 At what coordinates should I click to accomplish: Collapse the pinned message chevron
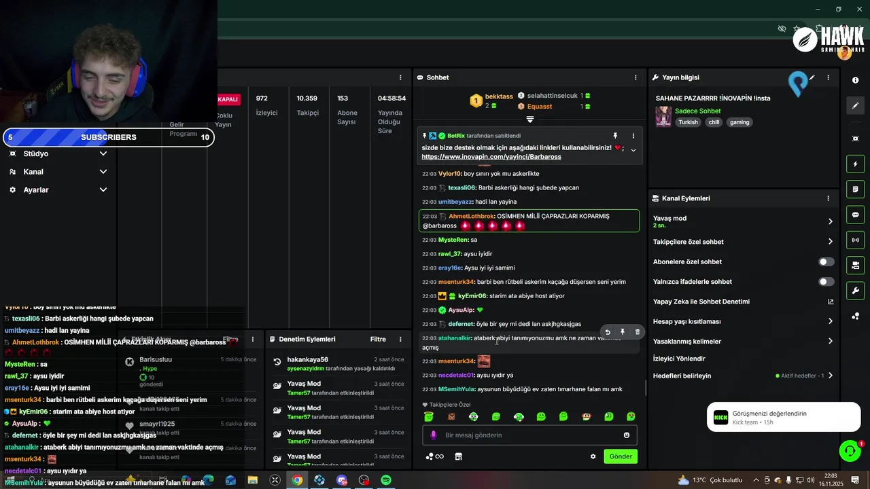(633, 150)
